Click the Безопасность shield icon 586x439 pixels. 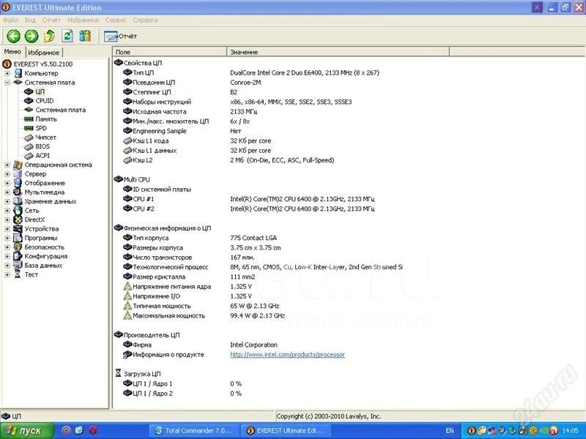[x=18, y=247]
